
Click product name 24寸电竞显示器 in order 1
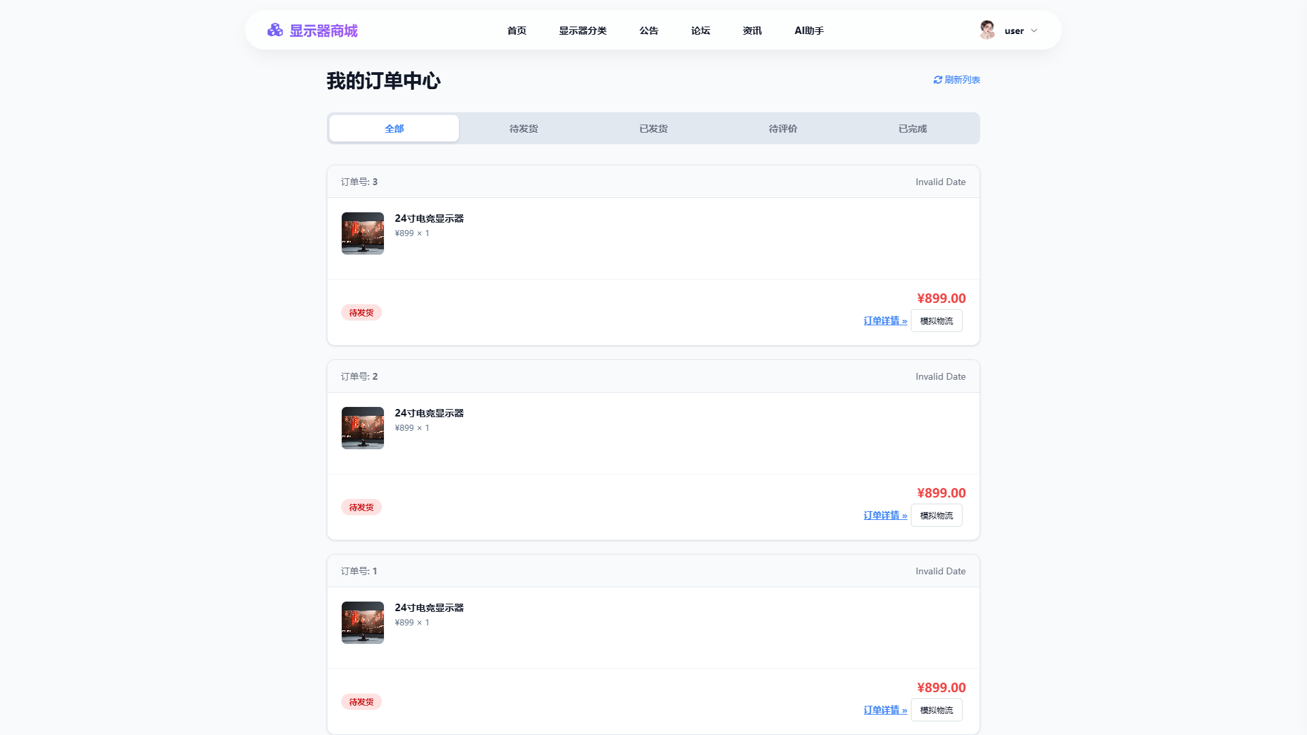pos(430,608)
